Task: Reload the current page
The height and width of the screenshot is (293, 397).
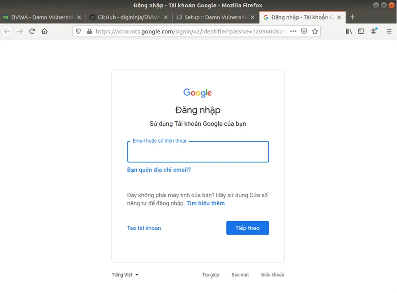Action: click(32, 31)
